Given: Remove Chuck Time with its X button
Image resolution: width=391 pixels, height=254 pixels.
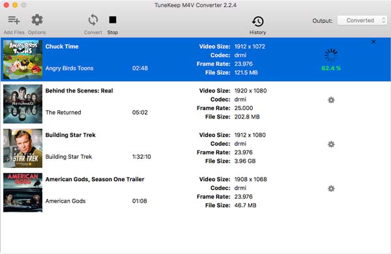Looking at the screenshot, I should pyautogui.click(x=373, y=42).
